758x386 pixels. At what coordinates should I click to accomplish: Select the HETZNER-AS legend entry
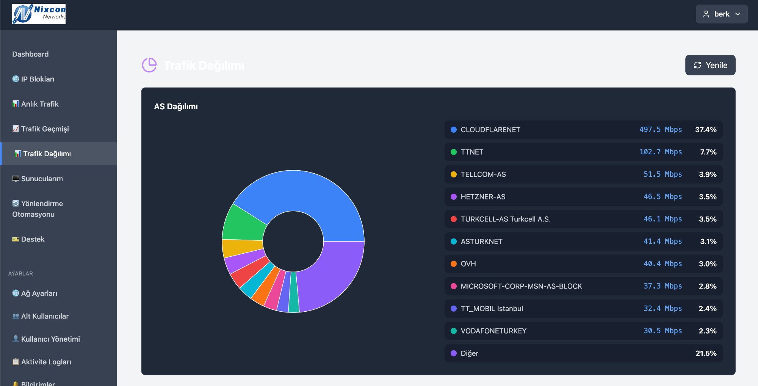[583, 197]
